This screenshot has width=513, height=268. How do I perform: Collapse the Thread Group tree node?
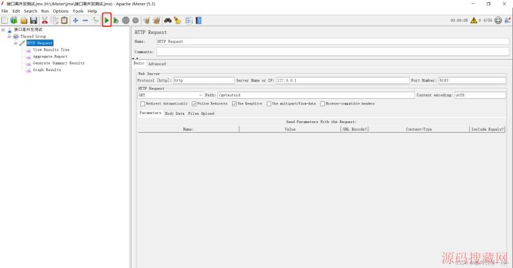pyautogui.click(x=9, y=37)
